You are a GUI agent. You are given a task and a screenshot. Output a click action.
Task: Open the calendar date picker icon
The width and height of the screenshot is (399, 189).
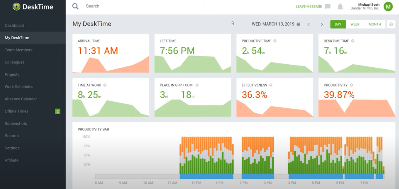298,24
